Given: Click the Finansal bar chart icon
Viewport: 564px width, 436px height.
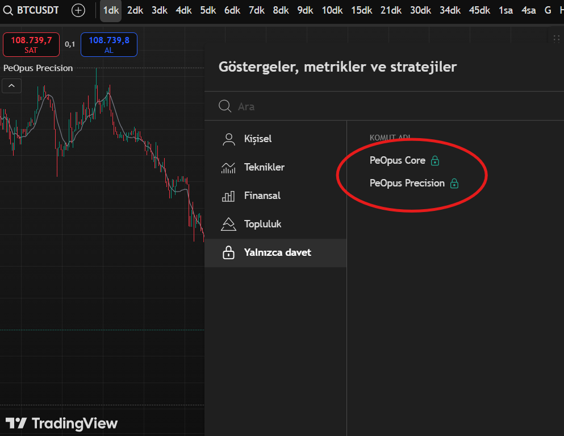Looking at the screenshot, I should pyautogui.click(x=228, y=196).
